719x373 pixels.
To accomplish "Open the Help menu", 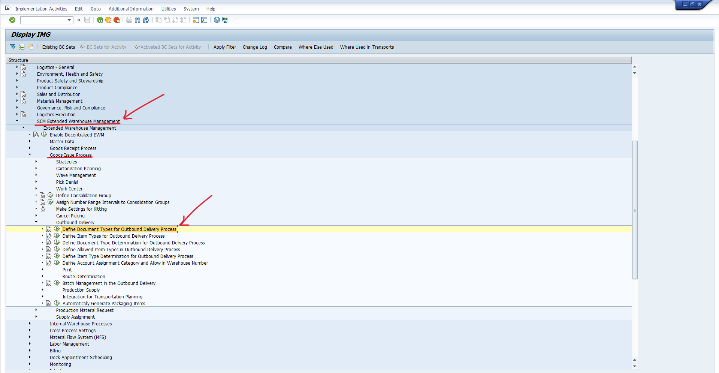I will (211, 9).
